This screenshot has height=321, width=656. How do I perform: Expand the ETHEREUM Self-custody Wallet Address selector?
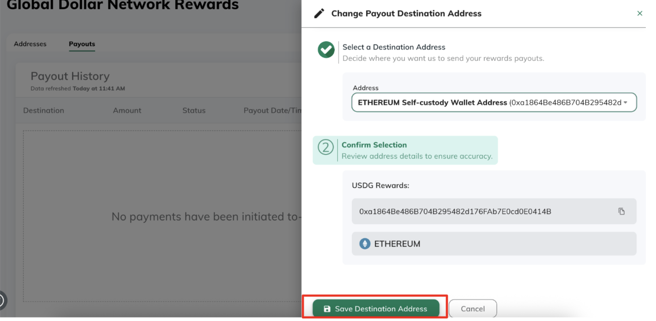pyautogui.click(x=494, y=102)
